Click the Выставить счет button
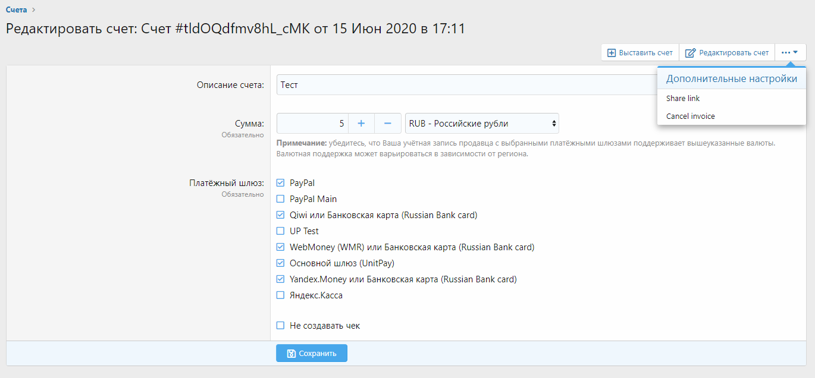The width and height of the screenshot is (815, 378). click(x=640, y=53)
